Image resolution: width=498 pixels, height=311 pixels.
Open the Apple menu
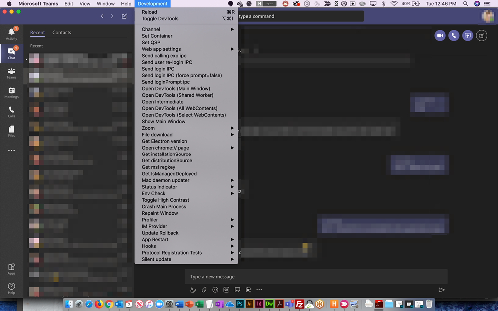pyautogui.click(x=9, y=4)
